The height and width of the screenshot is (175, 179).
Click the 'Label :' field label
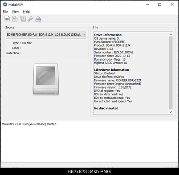[16, 48]
